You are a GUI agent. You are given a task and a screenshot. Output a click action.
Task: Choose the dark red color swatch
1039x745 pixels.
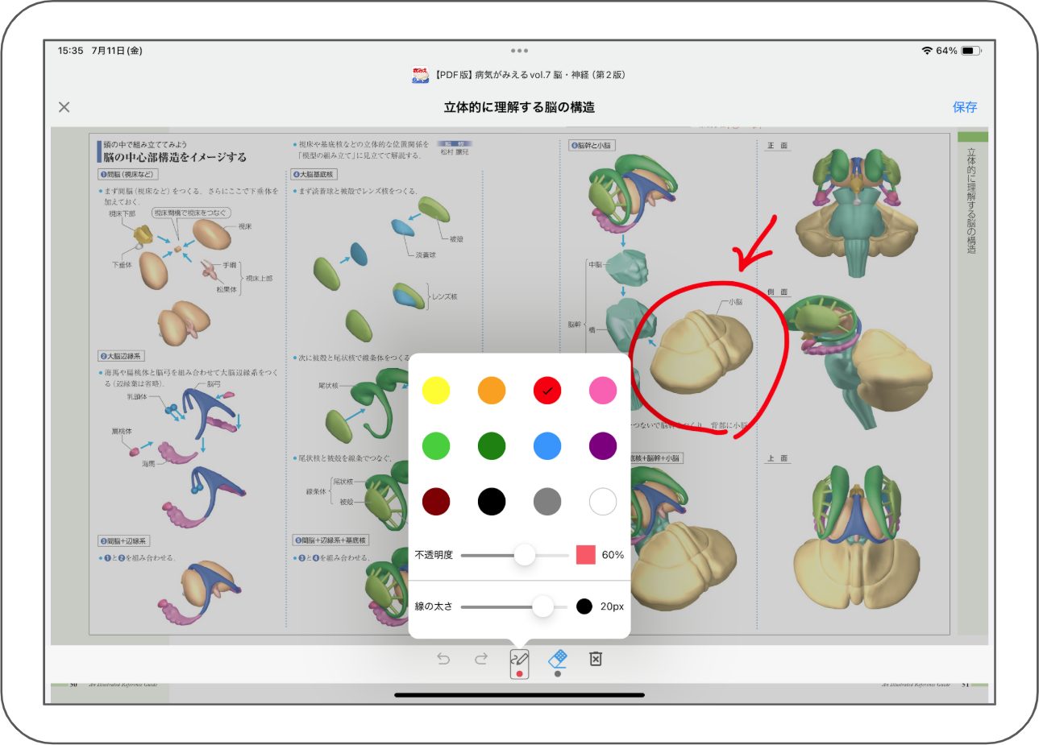pos(436,502)
